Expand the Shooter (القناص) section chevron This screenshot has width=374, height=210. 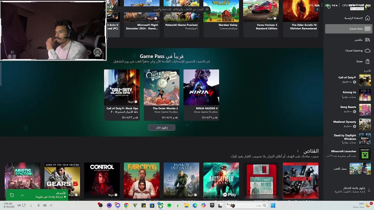298,151
